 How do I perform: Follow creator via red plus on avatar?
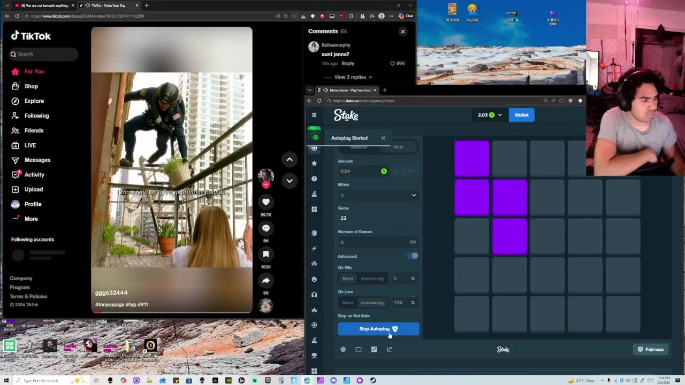[x=266, y=184]
